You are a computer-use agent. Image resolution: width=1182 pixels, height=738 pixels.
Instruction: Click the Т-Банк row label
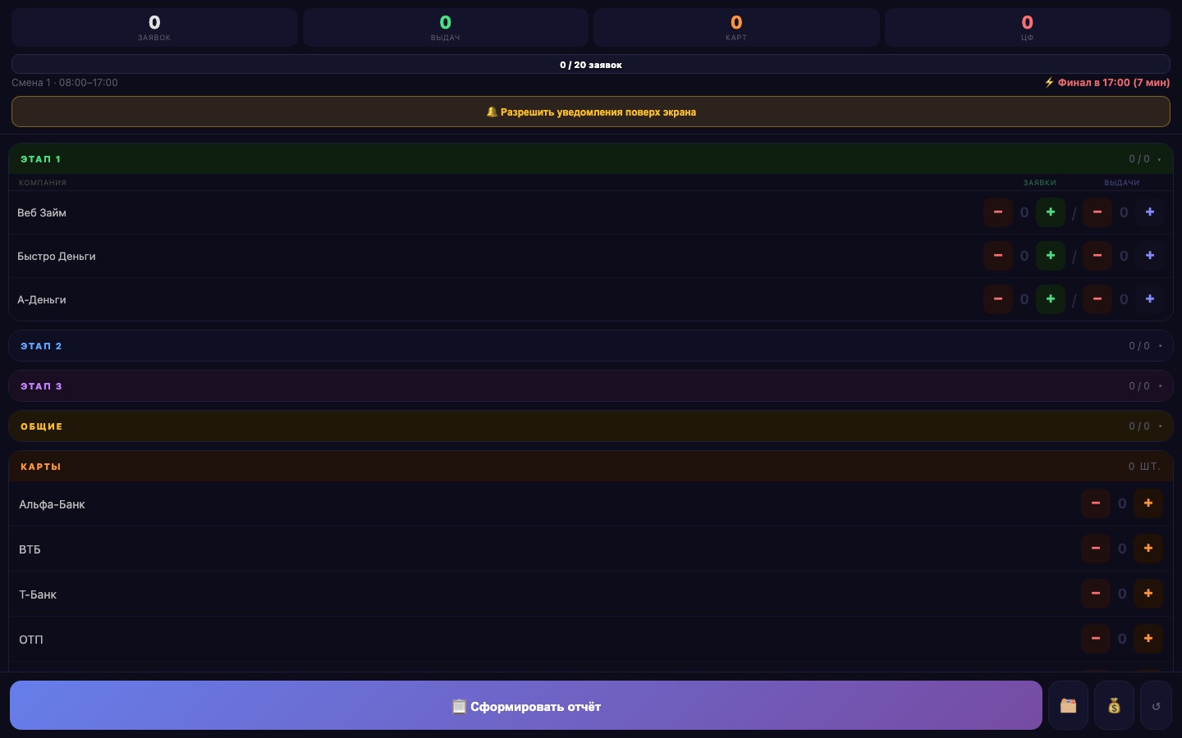pyautogui.click(x=38, y=594)
